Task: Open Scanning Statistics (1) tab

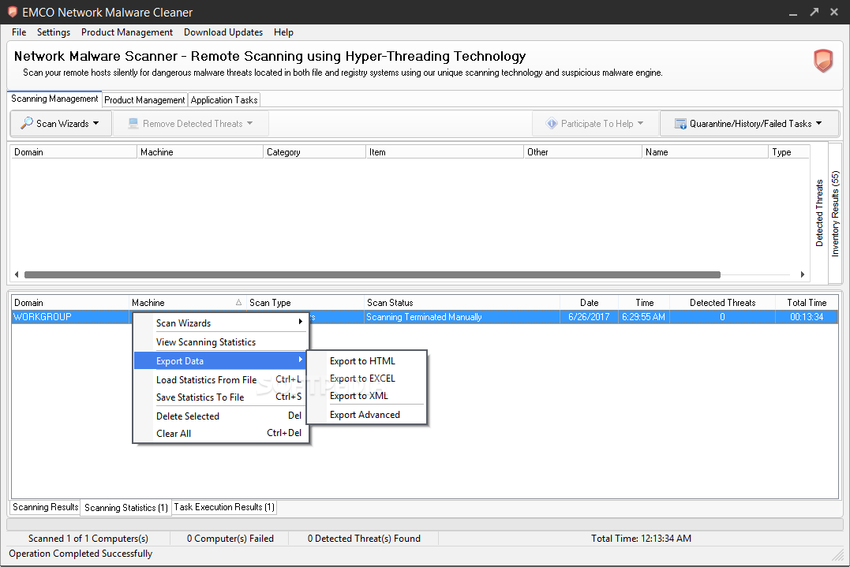Action: point(125,508)
